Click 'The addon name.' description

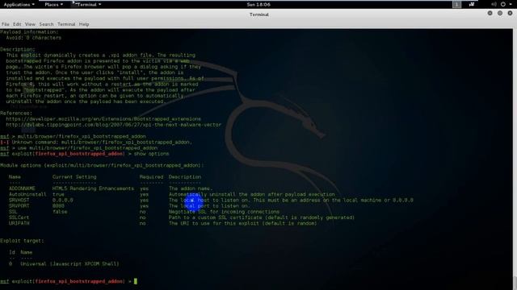(x=191, y=188)
